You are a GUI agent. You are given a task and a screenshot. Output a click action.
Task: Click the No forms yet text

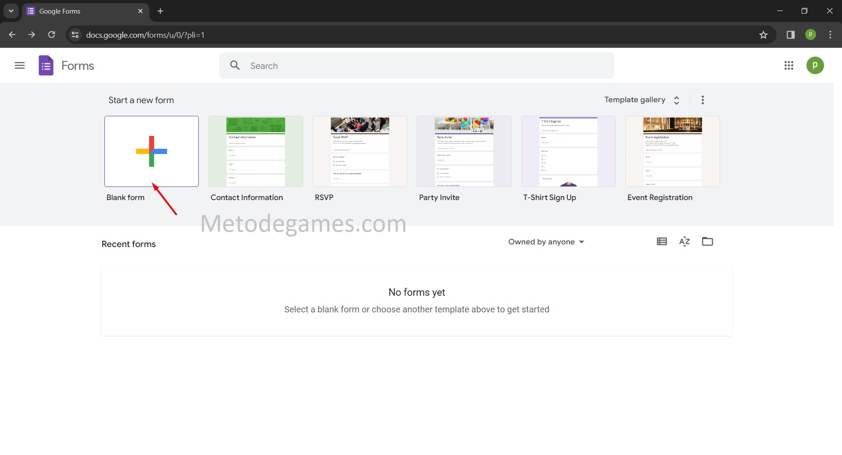point(417,292)
